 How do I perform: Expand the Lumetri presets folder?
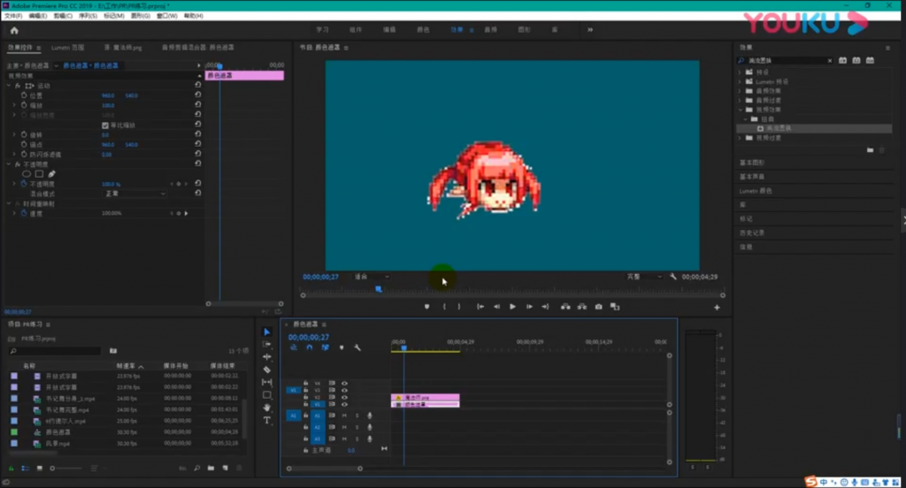pos(741,82)
